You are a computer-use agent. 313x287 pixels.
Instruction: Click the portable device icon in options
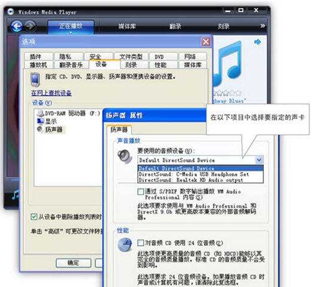point(35,80)
